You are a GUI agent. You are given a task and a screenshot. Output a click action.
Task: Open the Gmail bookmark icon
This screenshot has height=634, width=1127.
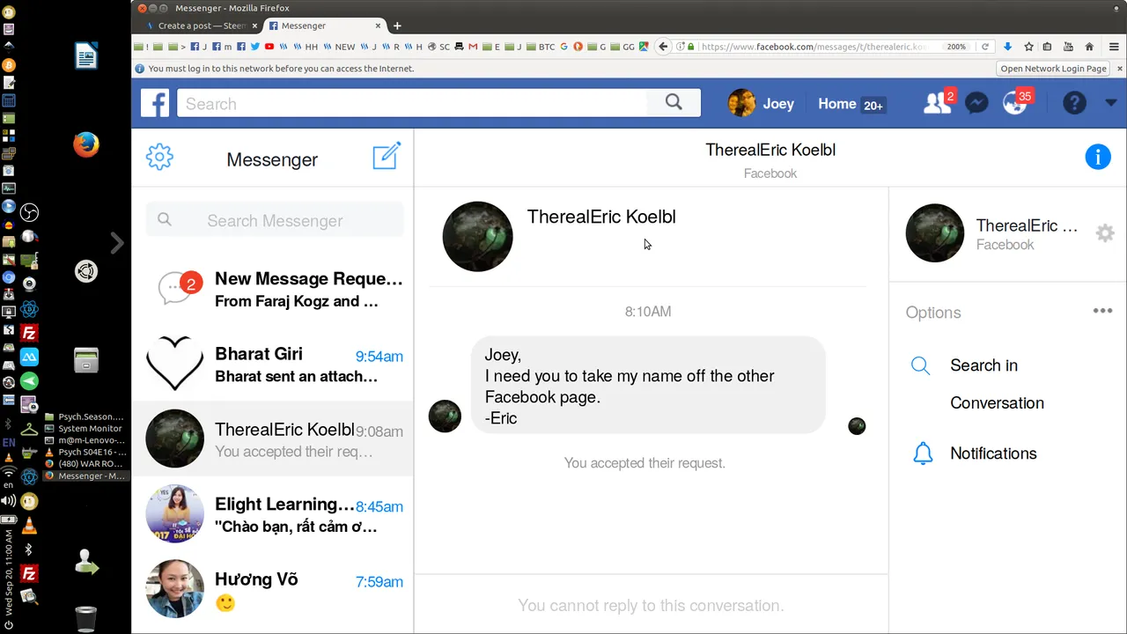click(473, 47)
